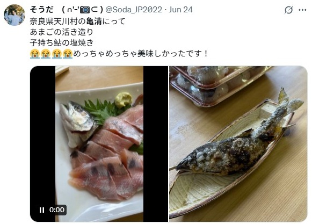Click the third crying emoji
The height and width of the screenshot is (224, 312).
click(x=57, y=54)
